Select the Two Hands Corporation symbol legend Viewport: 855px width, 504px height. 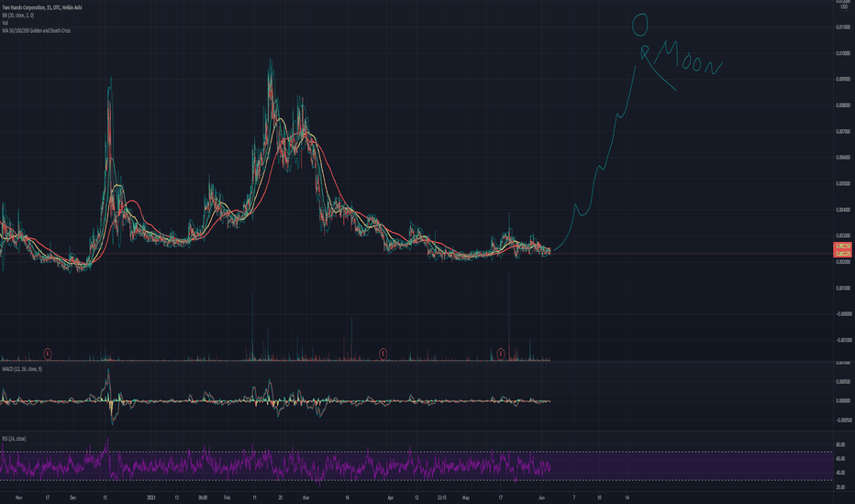point(41,7)
